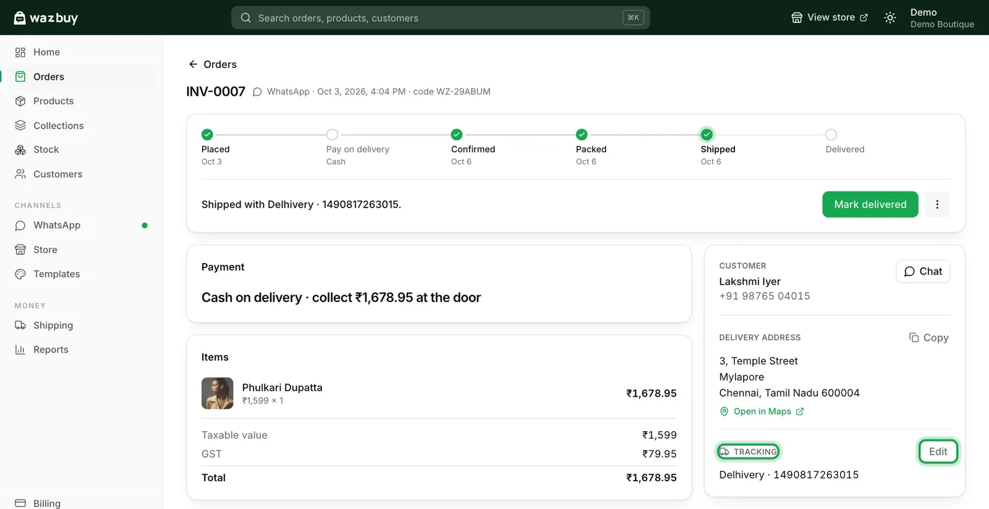
Task: Click the Total ₹1,678.95 amount
Action: pyautogui.click(x=652, y=477)
